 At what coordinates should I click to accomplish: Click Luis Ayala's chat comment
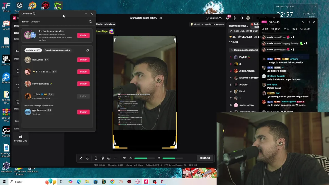coord(274,88)
